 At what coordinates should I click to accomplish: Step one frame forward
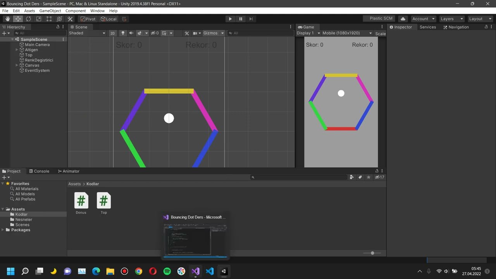click(x=251, y=19)
